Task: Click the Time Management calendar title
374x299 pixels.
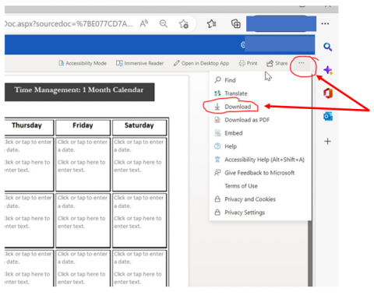Action: (79, 90)
